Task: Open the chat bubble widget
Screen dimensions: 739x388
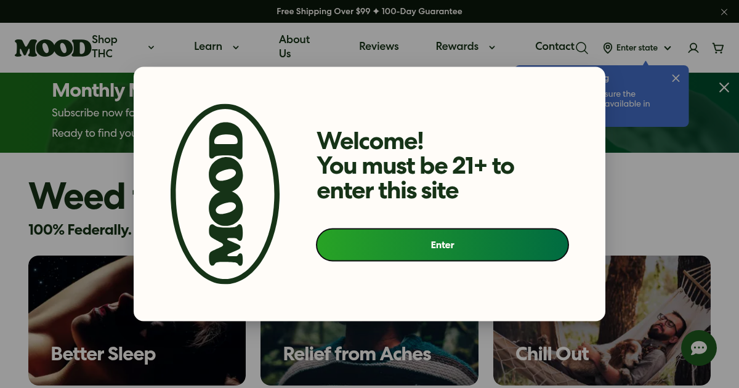Action: point(699,349)
